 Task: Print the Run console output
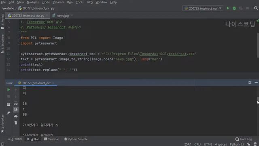(x=16, y=116)
